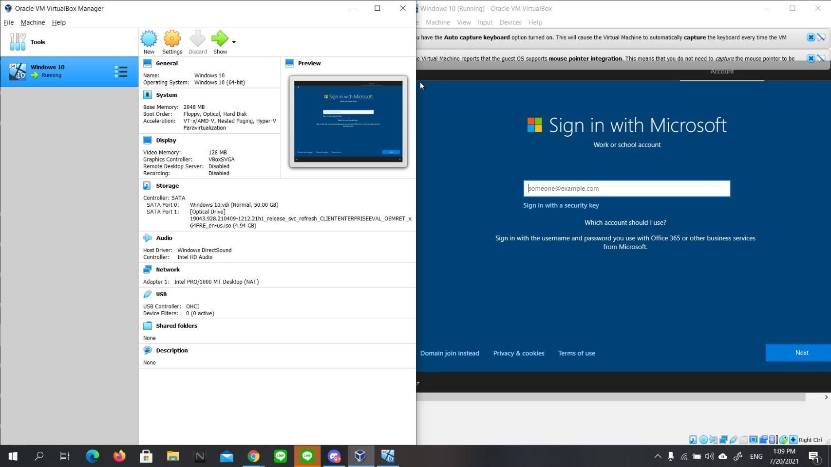Click the USB section header
The width and height of the screenshot is (831, 467).
[x=161, y=294]
